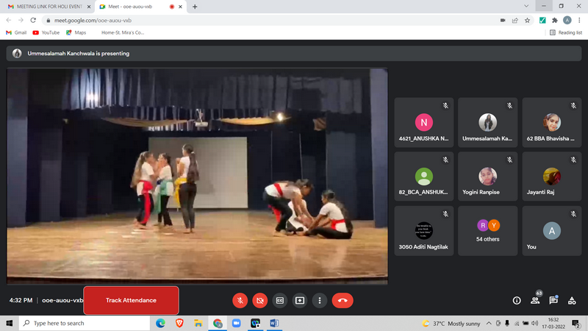Expand the 54 others participant tile

coord(488,230)
